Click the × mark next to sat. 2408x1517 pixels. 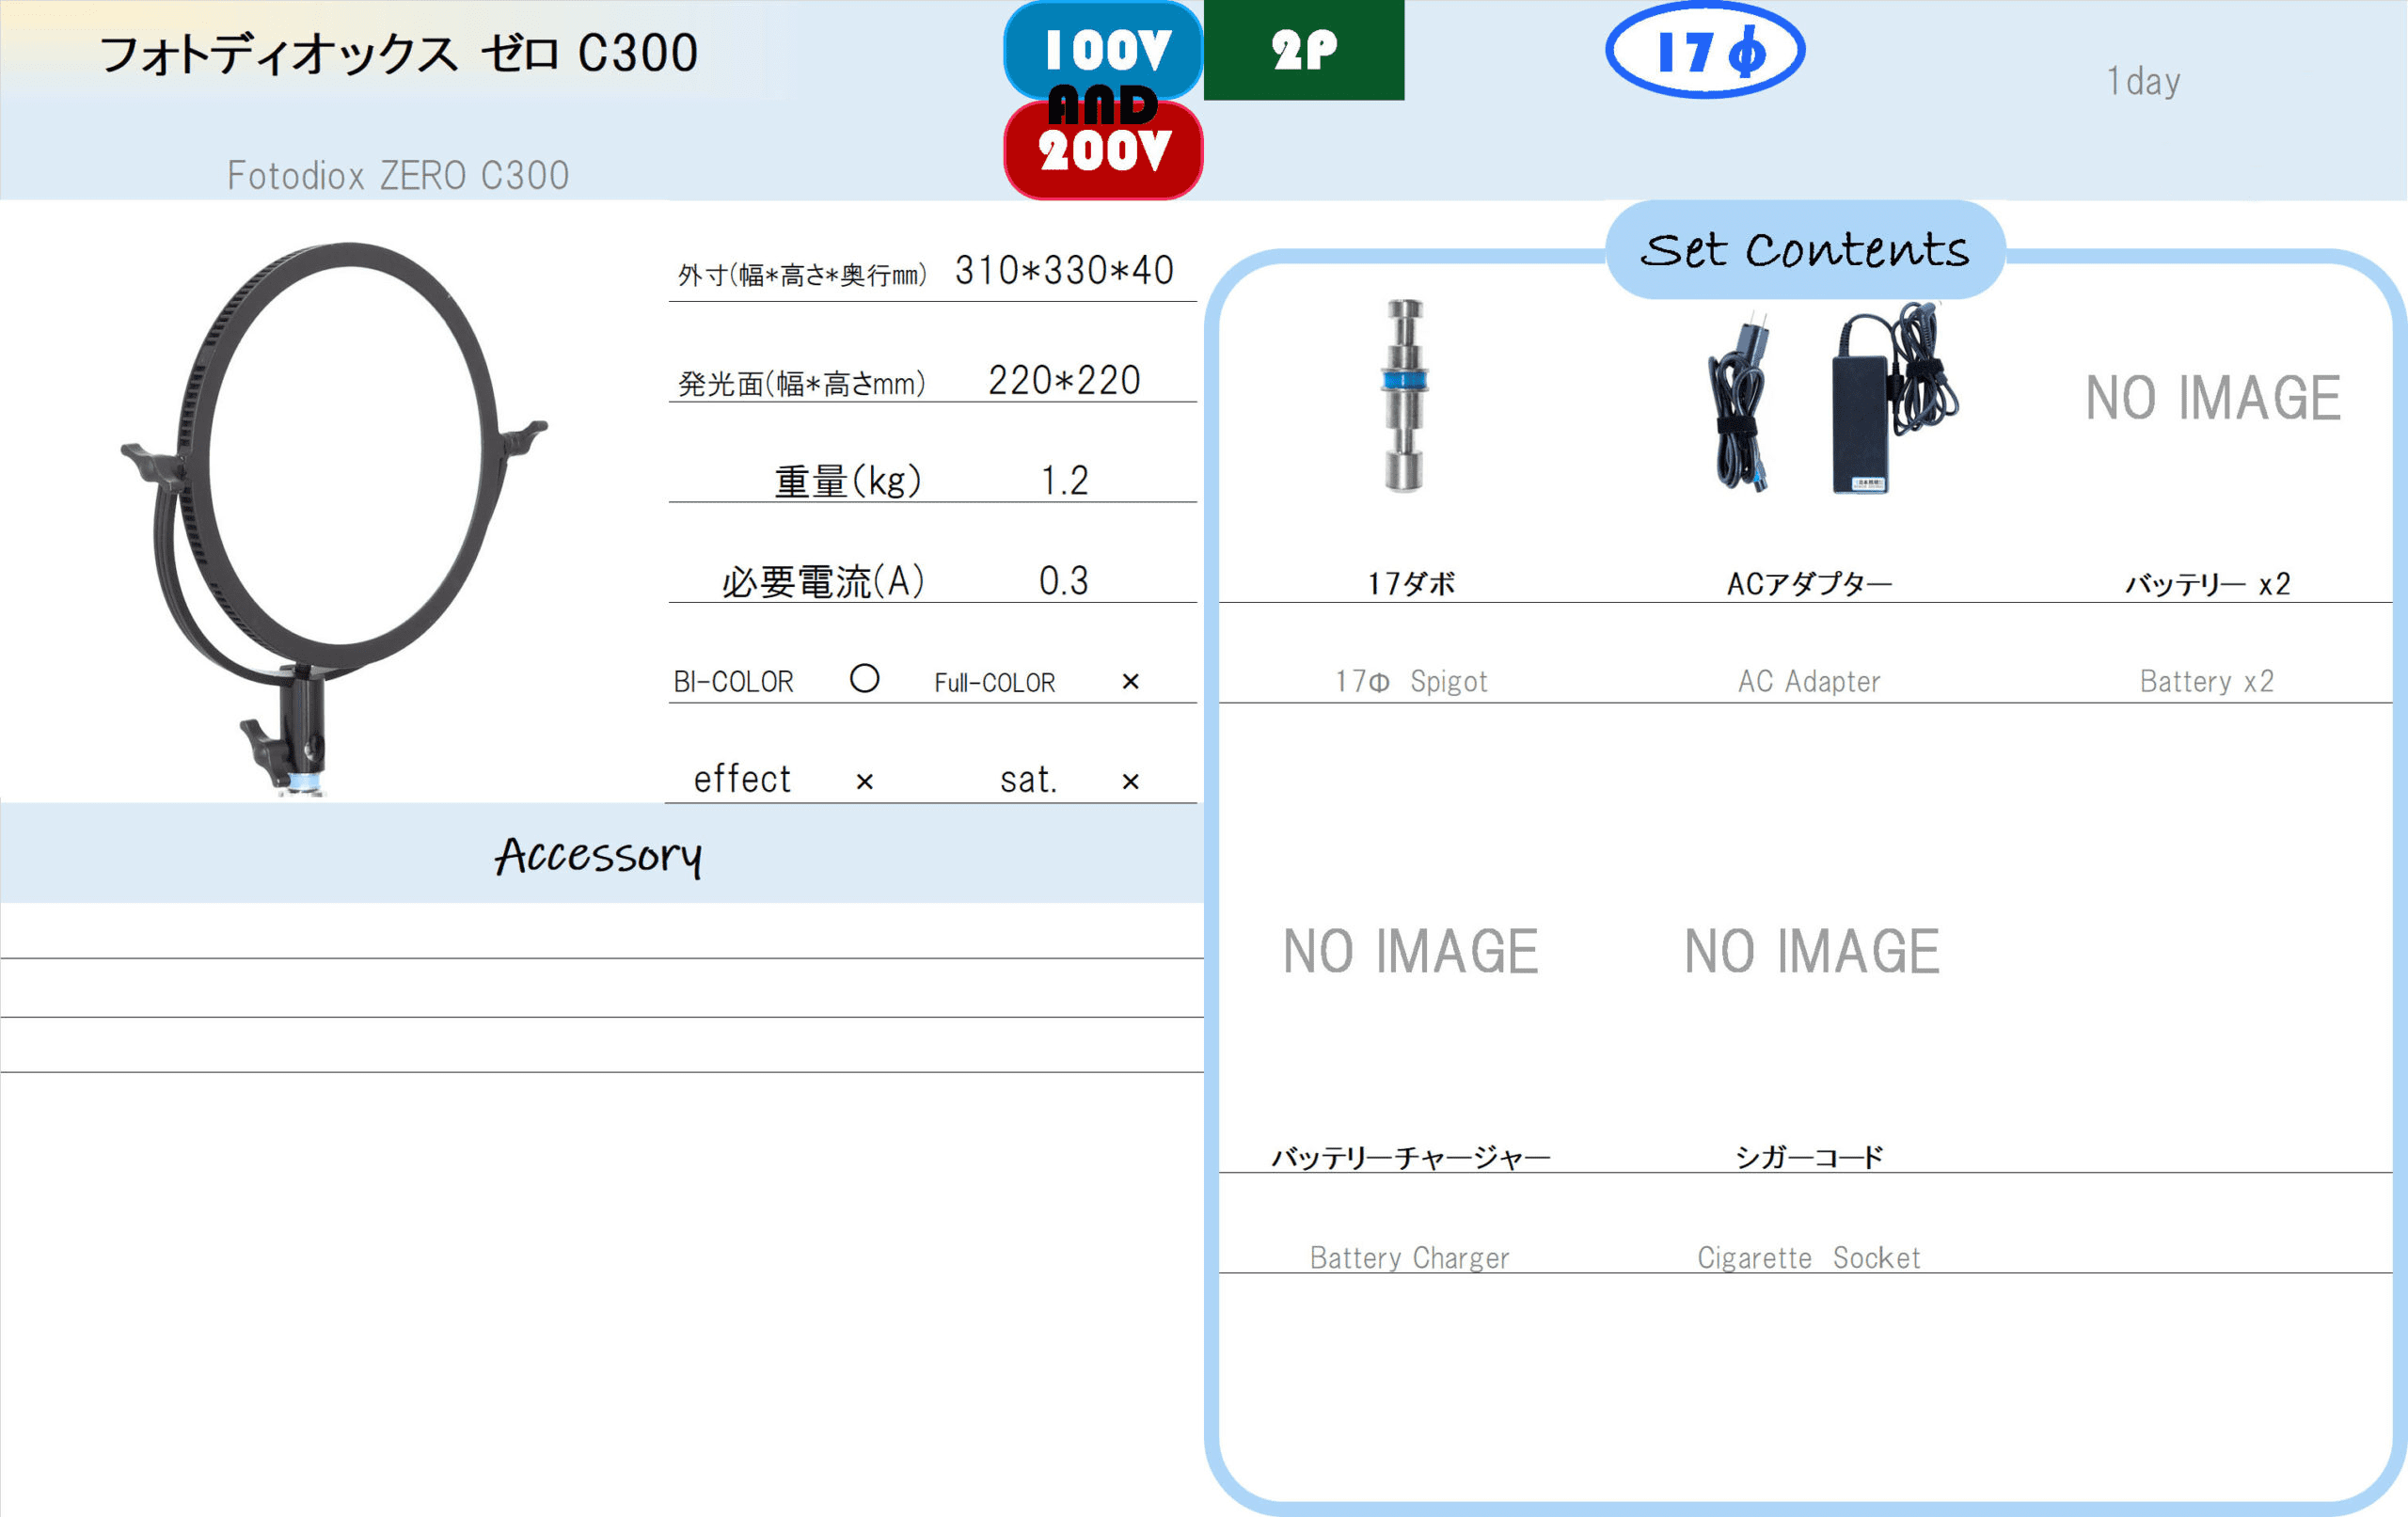[x=1130, y=781]
